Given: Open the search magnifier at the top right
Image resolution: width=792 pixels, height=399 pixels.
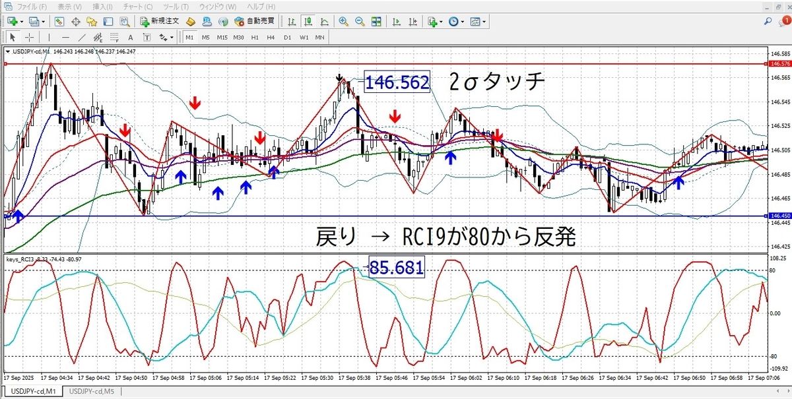Looking at the screenshot, I should pyautogui.click(x=769, y=21).
